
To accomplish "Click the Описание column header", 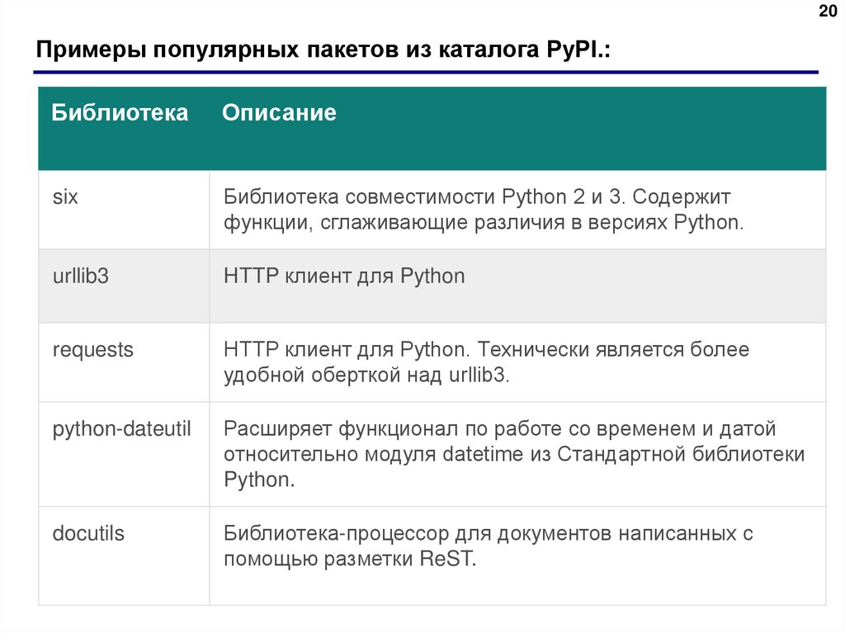I will click(279, 113).
